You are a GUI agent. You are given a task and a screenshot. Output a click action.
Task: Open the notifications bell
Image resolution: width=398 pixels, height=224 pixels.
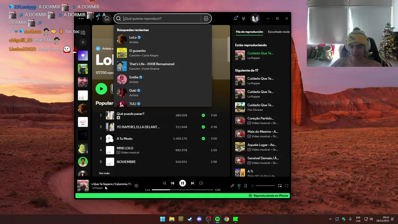(235, 18)
